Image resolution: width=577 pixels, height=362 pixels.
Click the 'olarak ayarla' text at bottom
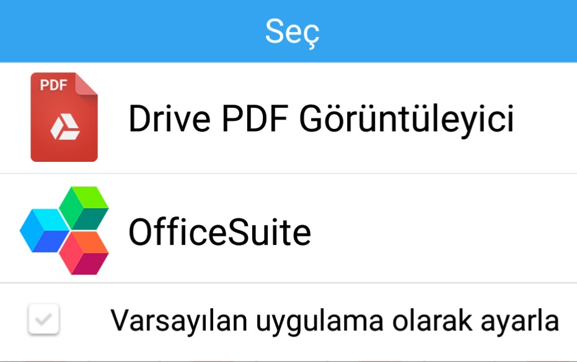[x=475, y=321]
